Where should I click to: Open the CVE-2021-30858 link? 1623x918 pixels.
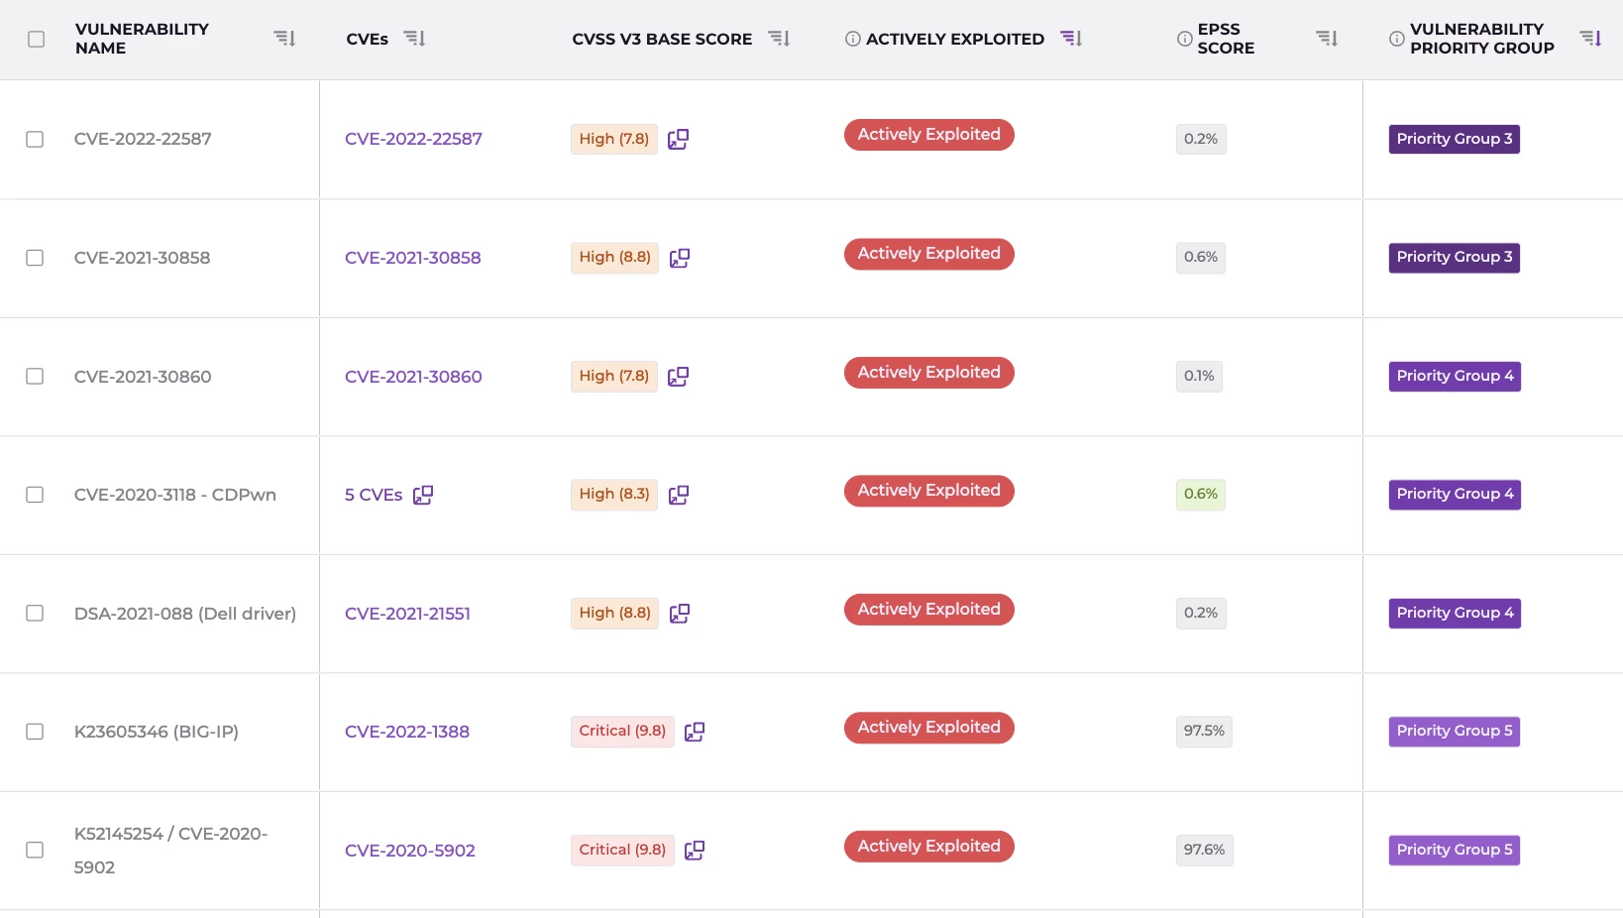coord(412,258)
